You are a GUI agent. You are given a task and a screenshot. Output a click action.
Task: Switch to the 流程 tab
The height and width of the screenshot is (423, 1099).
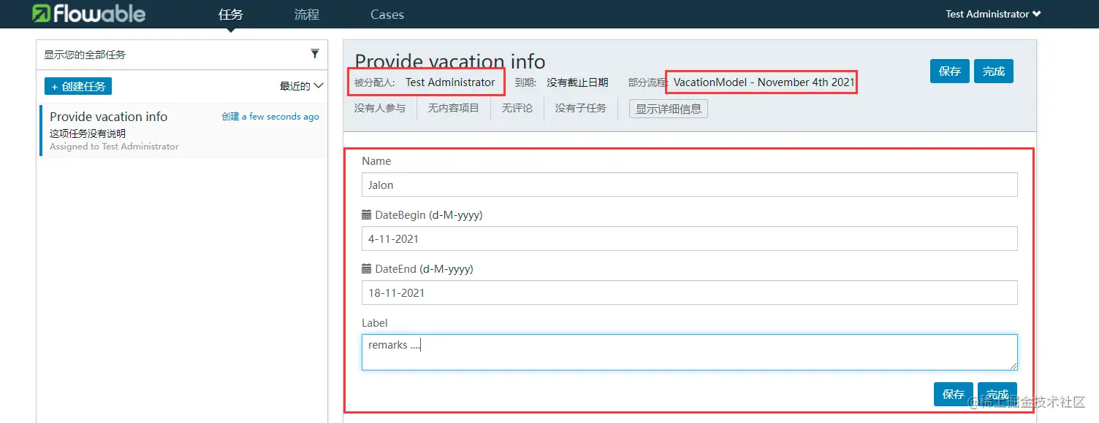pos(307,15)
